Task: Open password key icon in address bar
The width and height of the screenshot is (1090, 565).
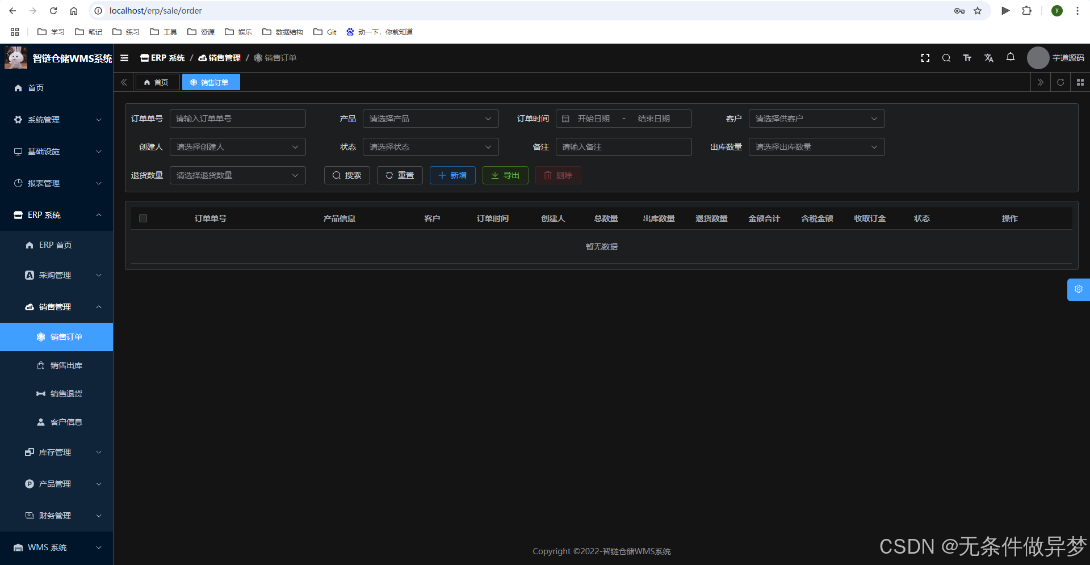Action: [x=959, y=11]
